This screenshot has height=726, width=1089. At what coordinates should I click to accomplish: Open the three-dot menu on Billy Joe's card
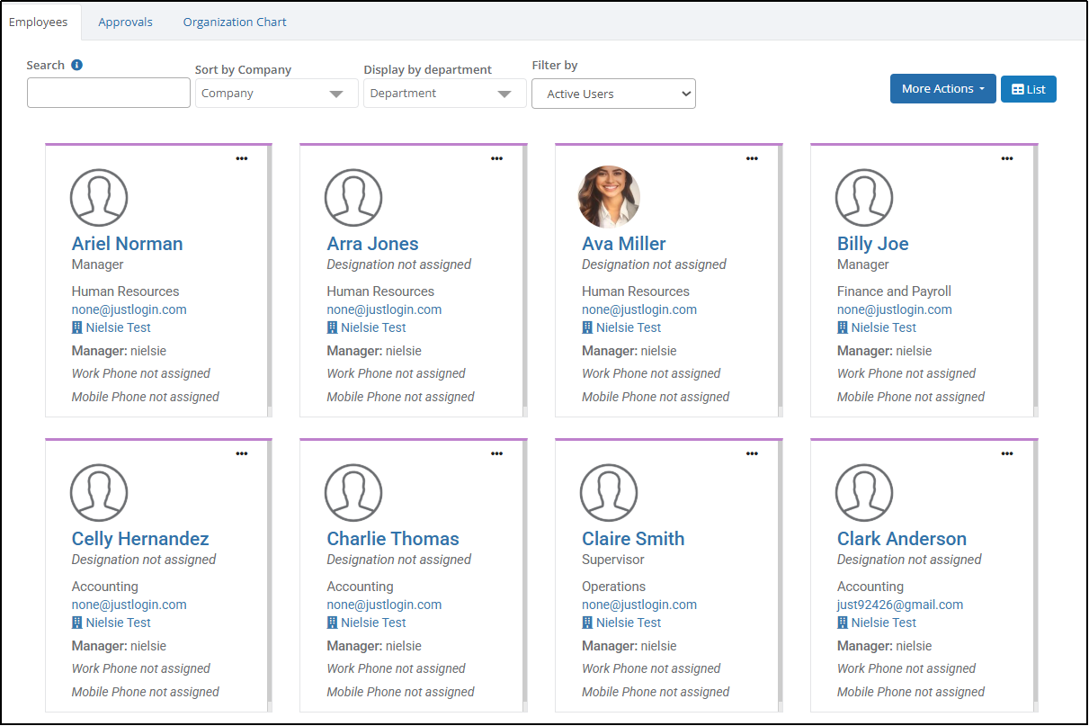click(1007, 158)
